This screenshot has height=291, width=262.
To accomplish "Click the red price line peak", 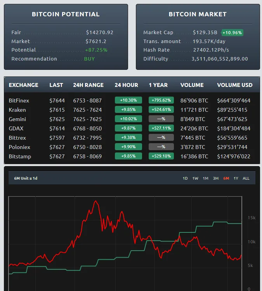I will (x=96, y=201).
